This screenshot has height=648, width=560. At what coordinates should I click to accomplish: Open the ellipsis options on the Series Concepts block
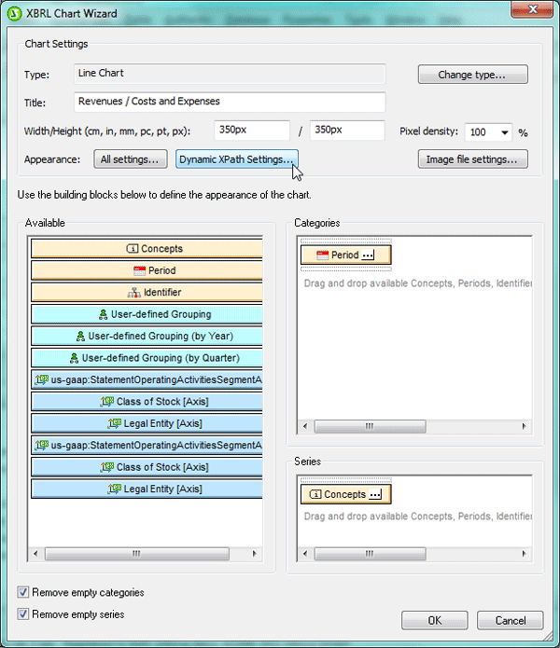[x=375, y=494]
